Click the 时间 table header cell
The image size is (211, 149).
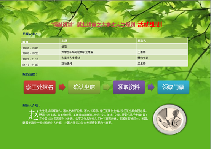point(40,41)
